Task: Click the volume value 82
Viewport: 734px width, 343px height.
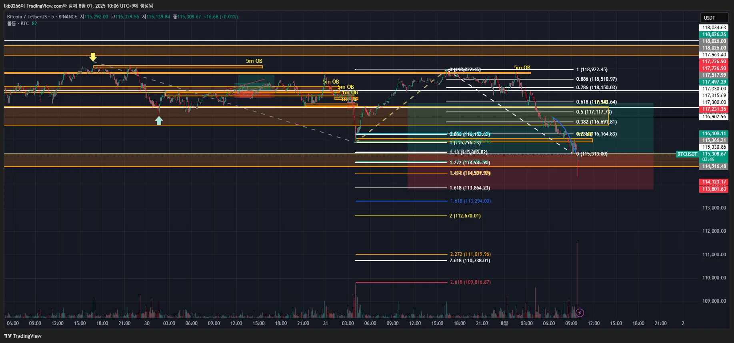Action: click(x=34, y=24)
